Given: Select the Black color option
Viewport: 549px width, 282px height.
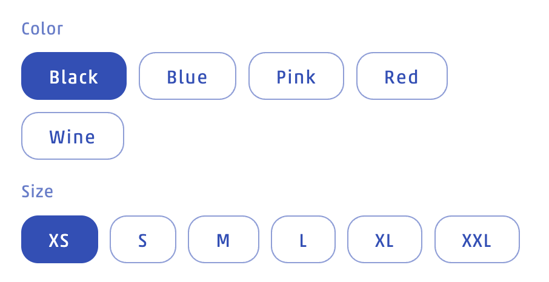Looking at the screenshot, I should pyautogui.click(x=74, y=76).
